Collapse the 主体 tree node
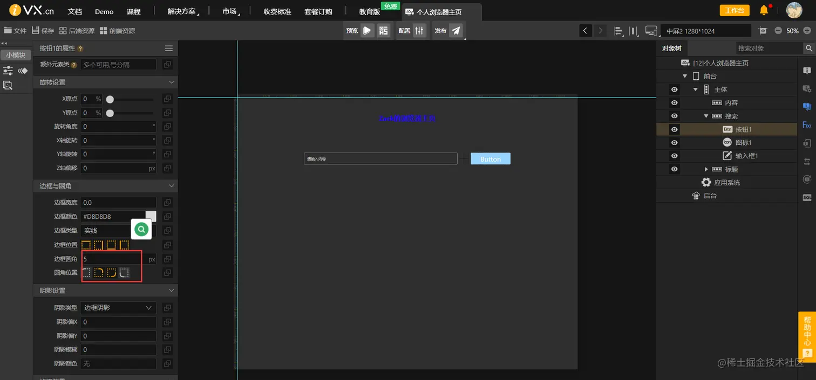Screen dimensions: 816x380 695,89
